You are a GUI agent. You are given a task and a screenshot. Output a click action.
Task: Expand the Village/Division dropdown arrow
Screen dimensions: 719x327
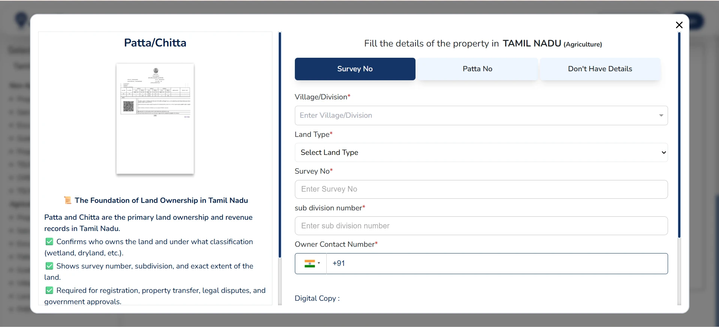[x=661, y=115]
